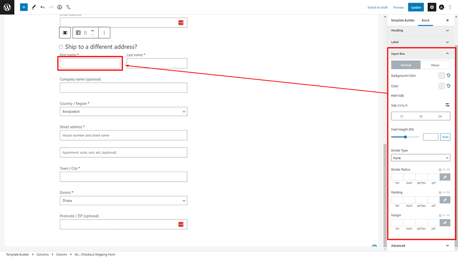Click the WordPress logo icon
The height and width of the screenshot is (257, 458).
[7, 7]
